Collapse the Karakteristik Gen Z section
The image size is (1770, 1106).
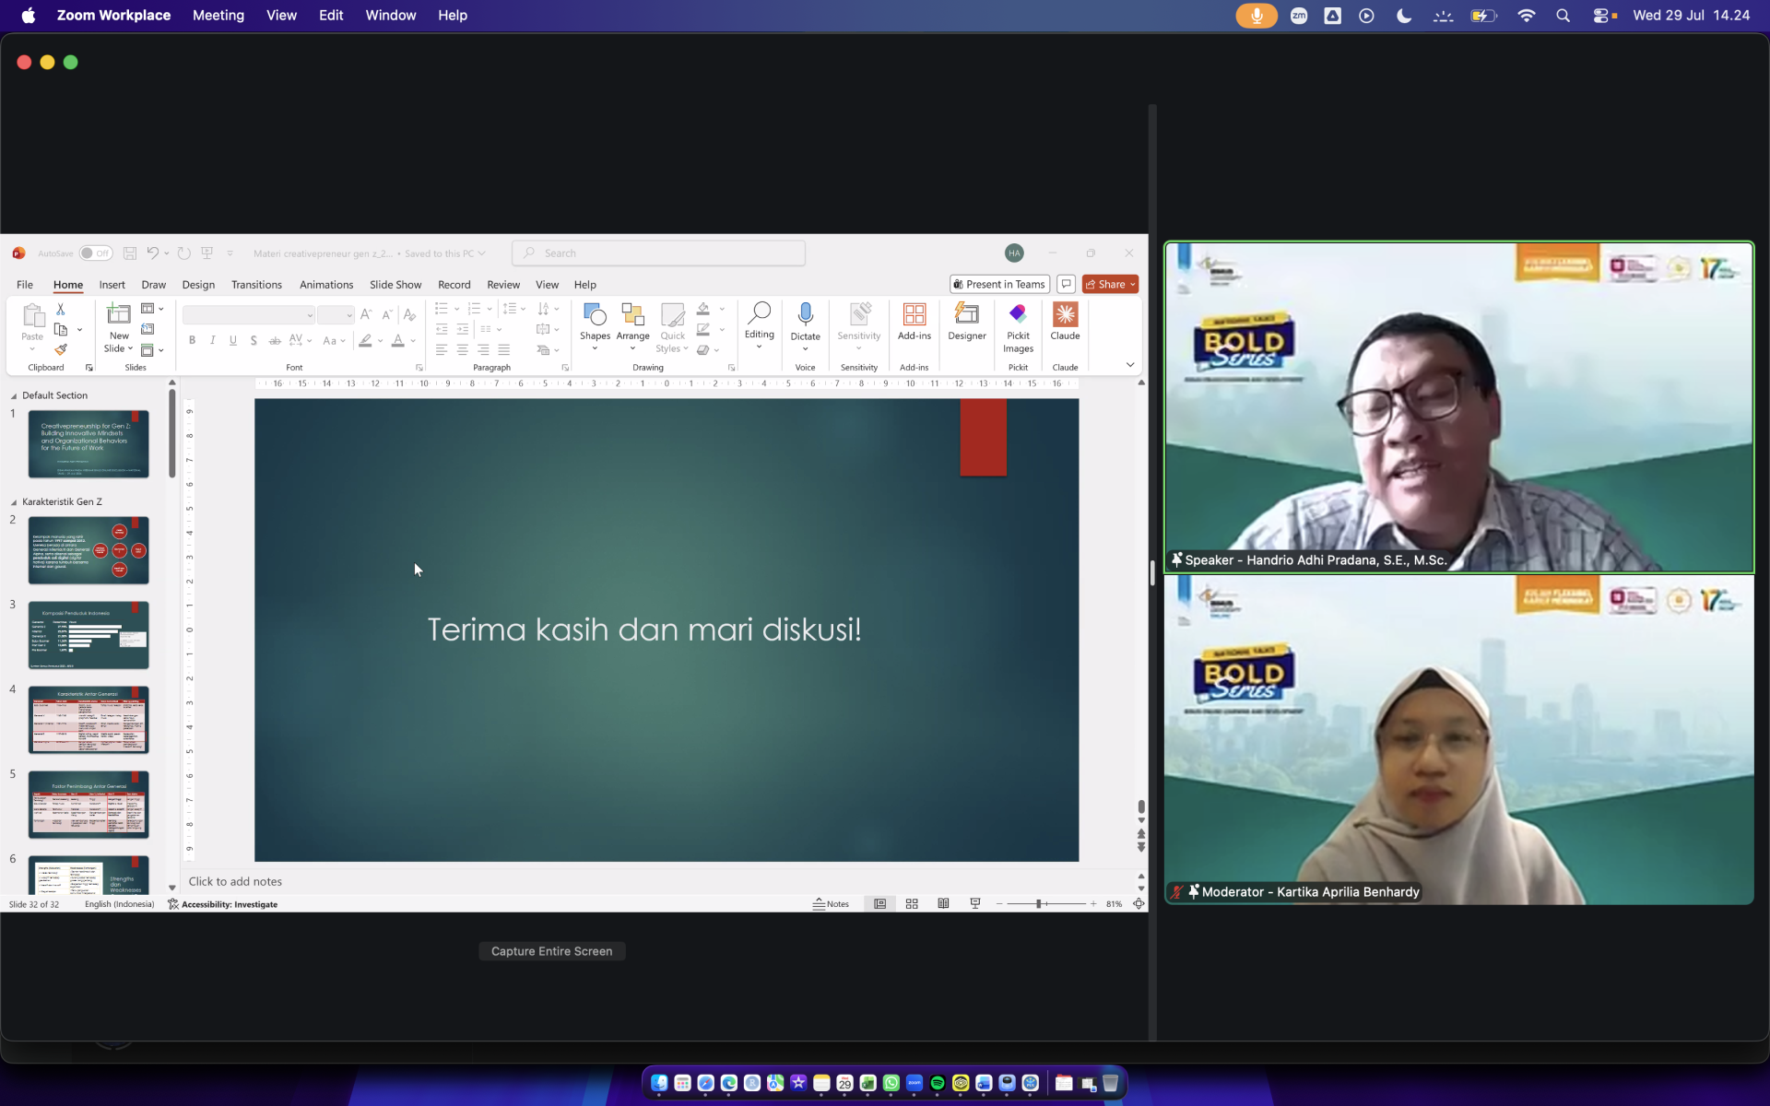(14, 502)
